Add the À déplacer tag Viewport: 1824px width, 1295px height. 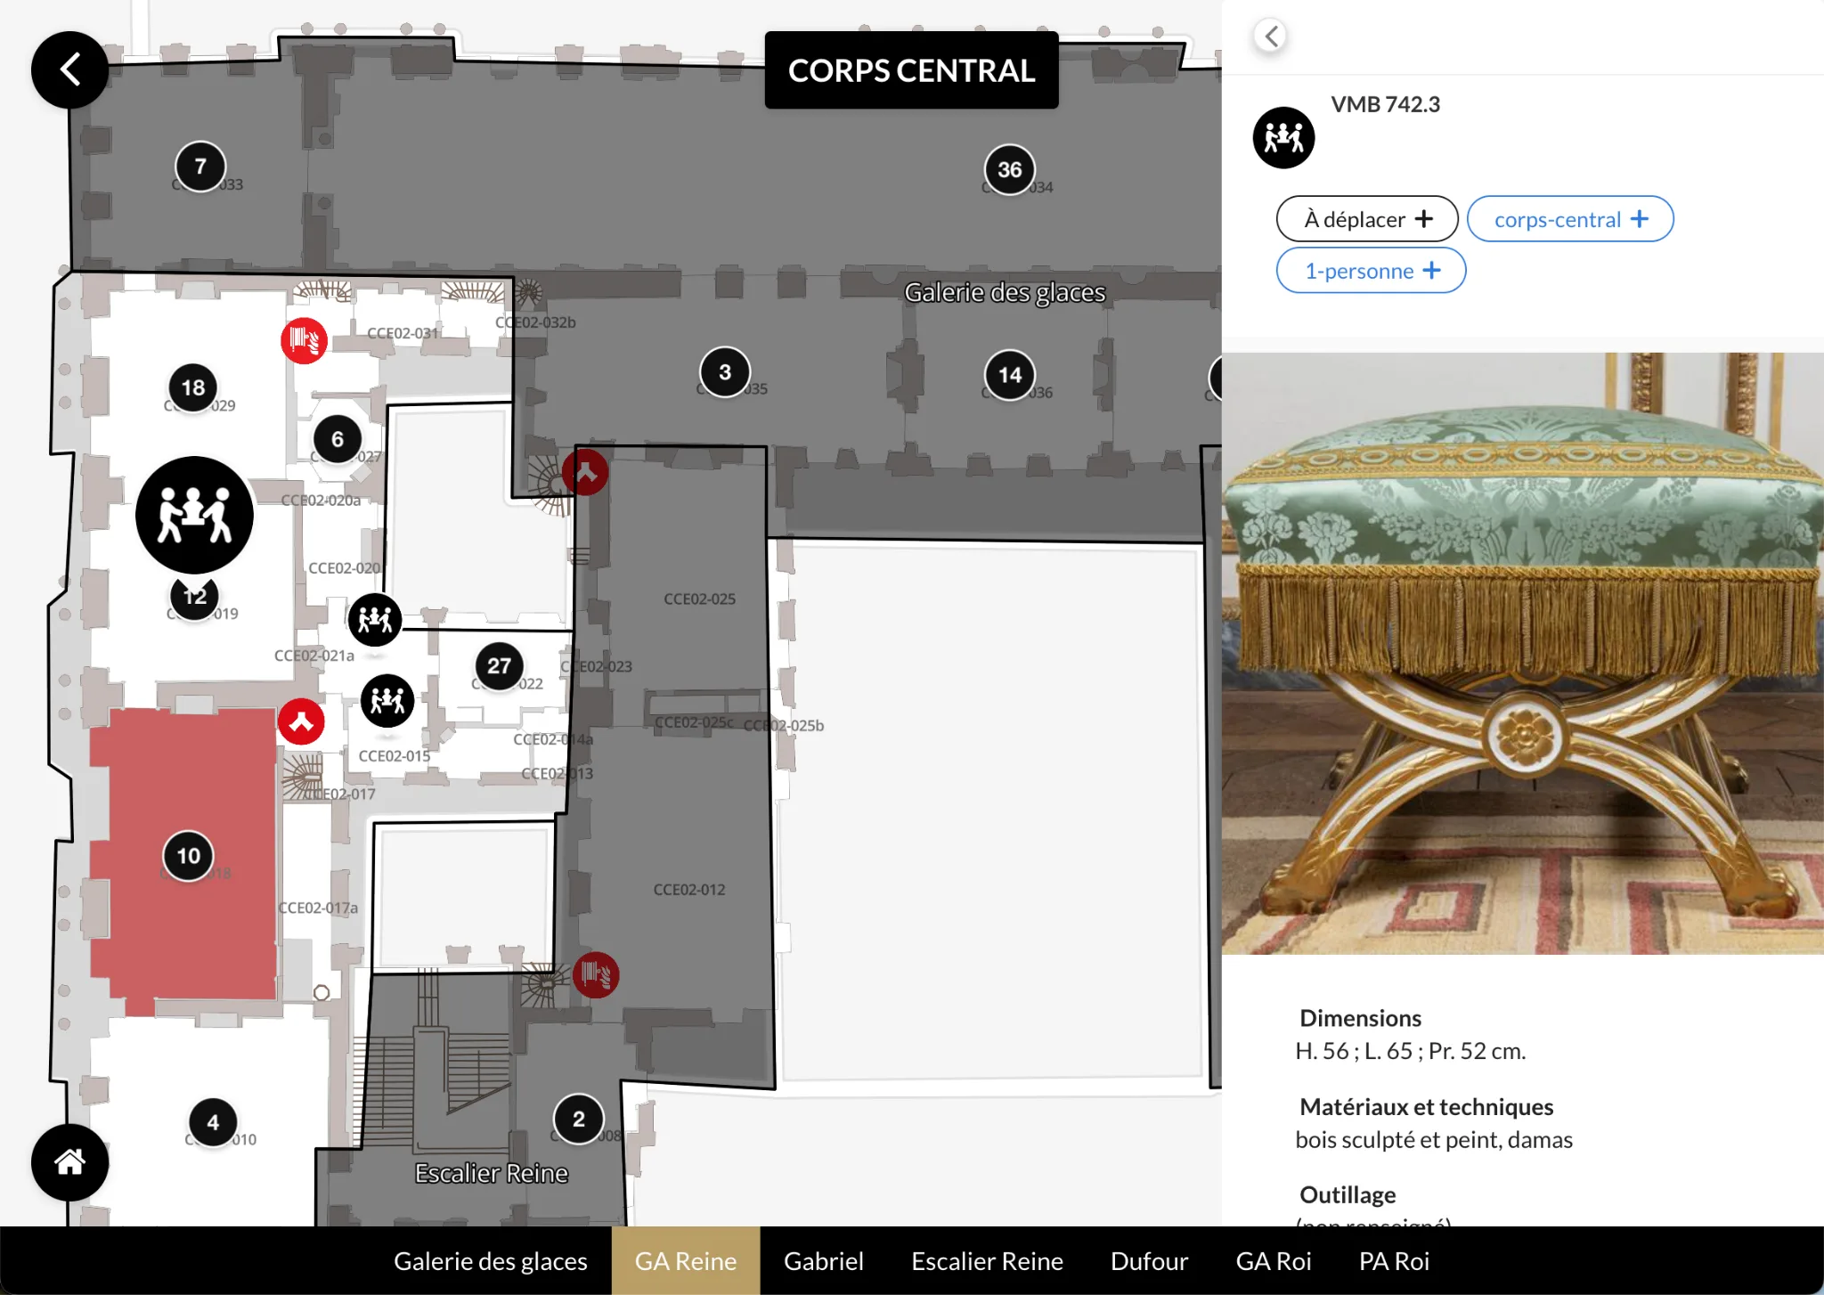click(1367, 219)
